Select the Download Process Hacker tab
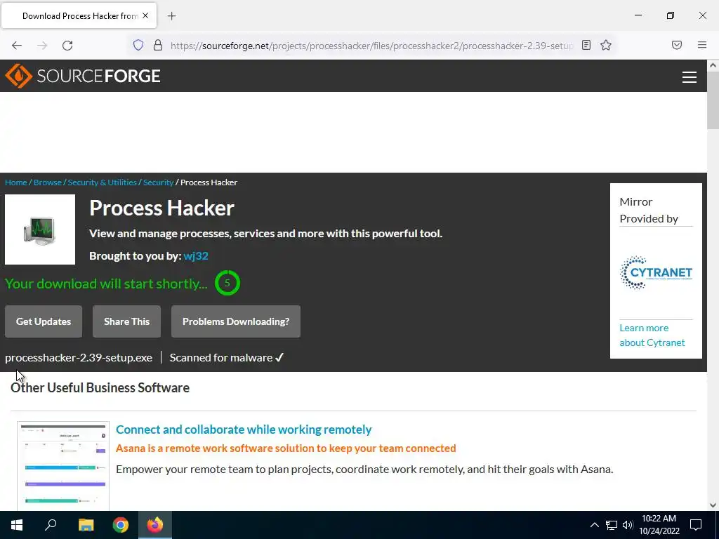719x539 pixels. pos(79,15)
